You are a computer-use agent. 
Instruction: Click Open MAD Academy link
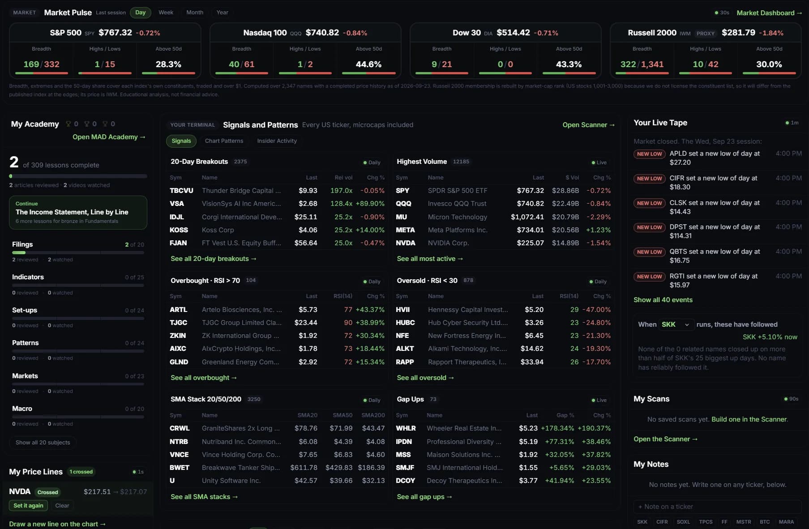tap(109, 137)
